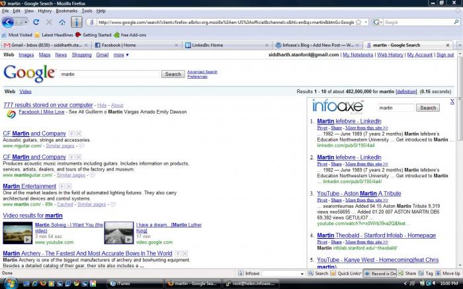This screenshot has height=289, width=463.
Task: Switch to the Gmail Inbox tab
Action: [x=46, y=45]
